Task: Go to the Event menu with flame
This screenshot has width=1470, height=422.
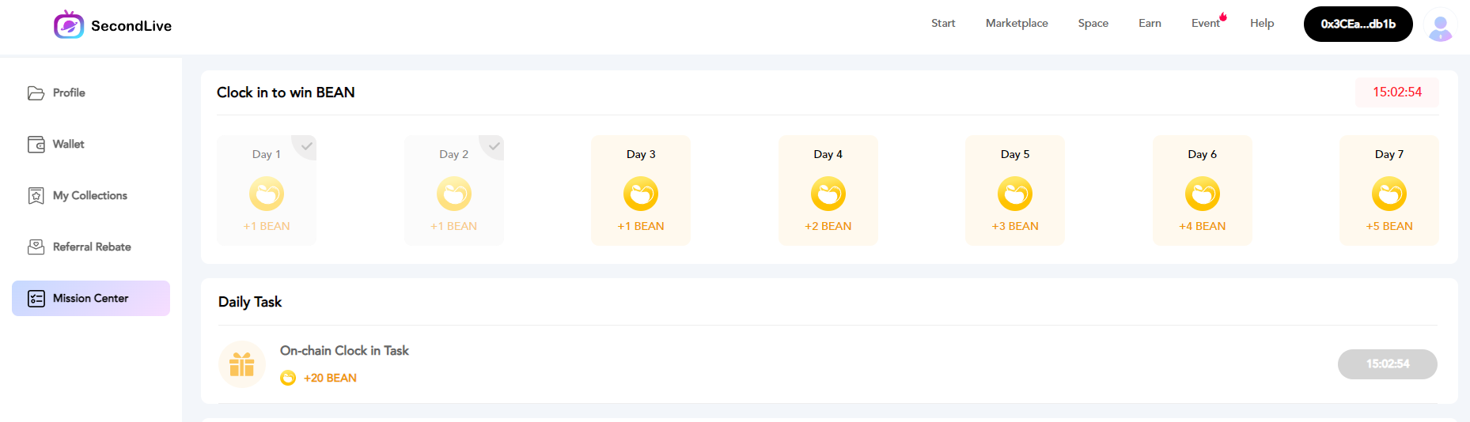Action: [x=1207, y=24]
